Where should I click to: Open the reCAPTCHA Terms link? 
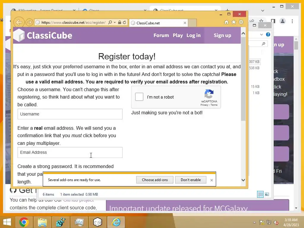point(214,105)
